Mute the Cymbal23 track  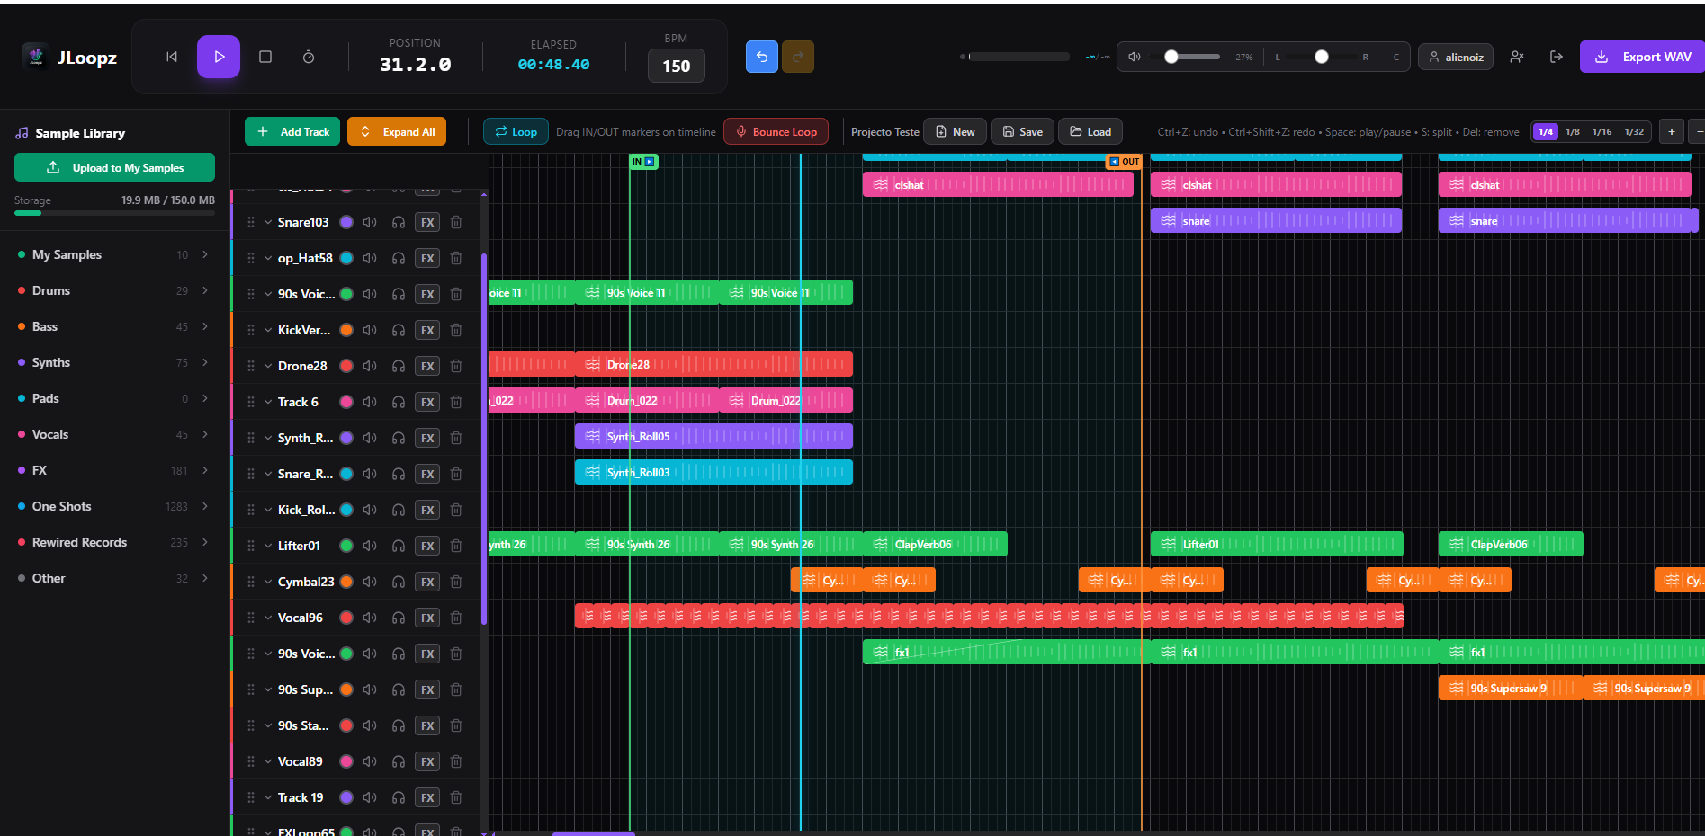tap(370, 582)
